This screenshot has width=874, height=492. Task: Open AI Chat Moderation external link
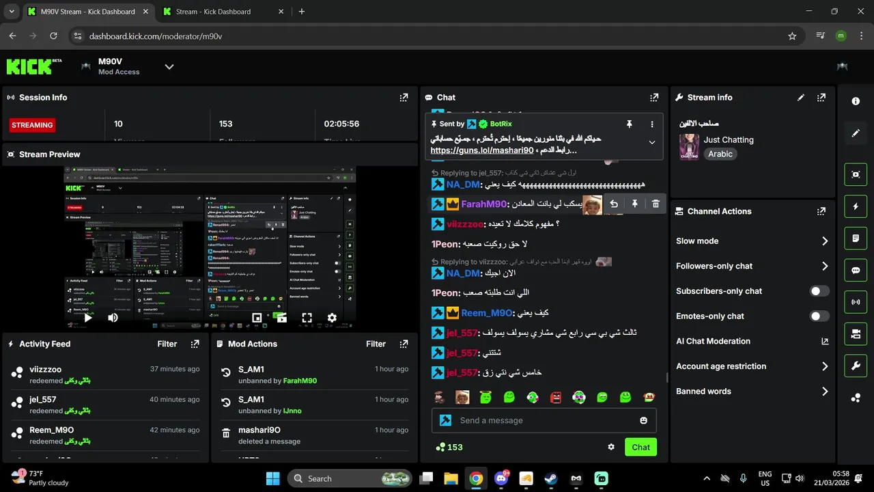point(825,342)
